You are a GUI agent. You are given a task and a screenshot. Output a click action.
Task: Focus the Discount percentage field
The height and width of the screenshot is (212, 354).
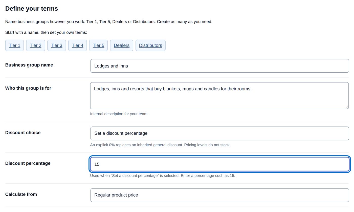point(219,164)
